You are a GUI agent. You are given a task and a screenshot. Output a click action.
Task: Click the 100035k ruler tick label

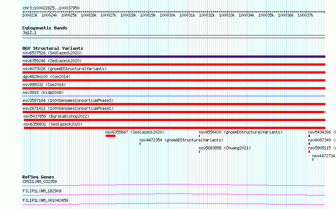coord(266,15)
